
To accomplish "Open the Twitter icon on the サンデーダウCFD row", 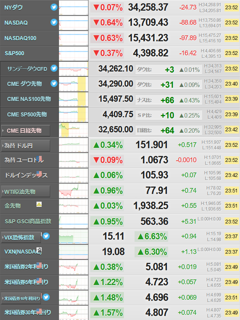I will tap(54, 68).
